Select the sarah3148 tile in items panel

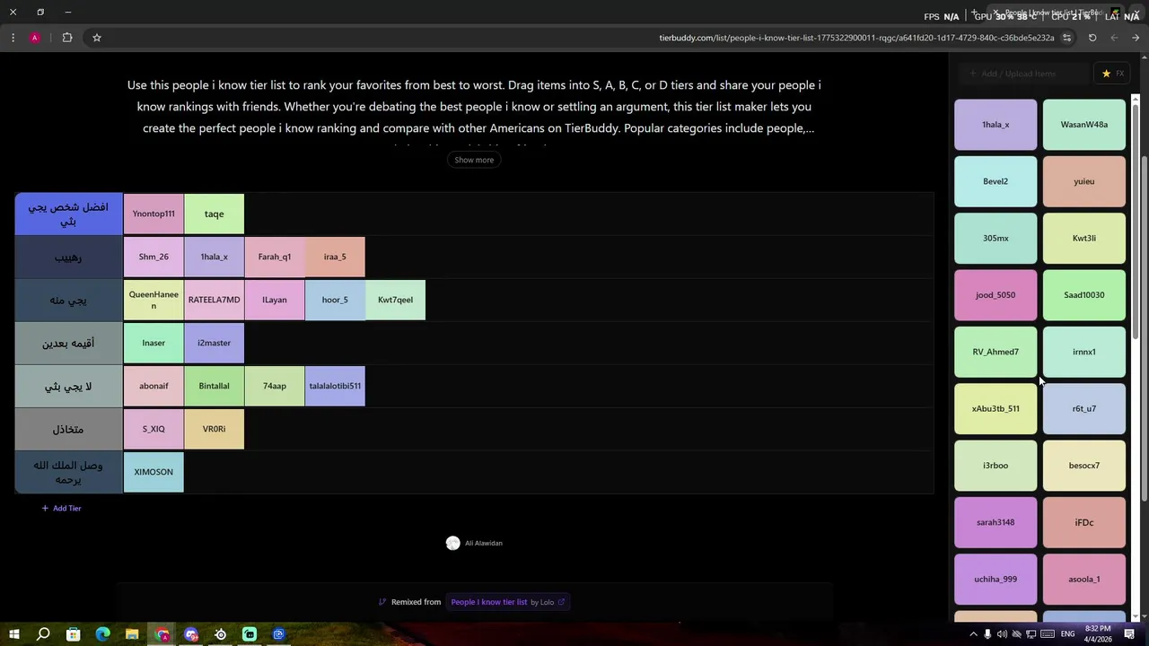(996, 522)
